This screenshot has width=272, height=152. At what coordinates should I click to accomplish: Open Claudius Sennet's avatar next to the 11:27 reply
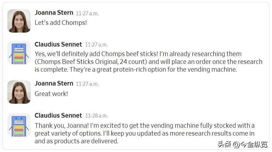[19, 52]
